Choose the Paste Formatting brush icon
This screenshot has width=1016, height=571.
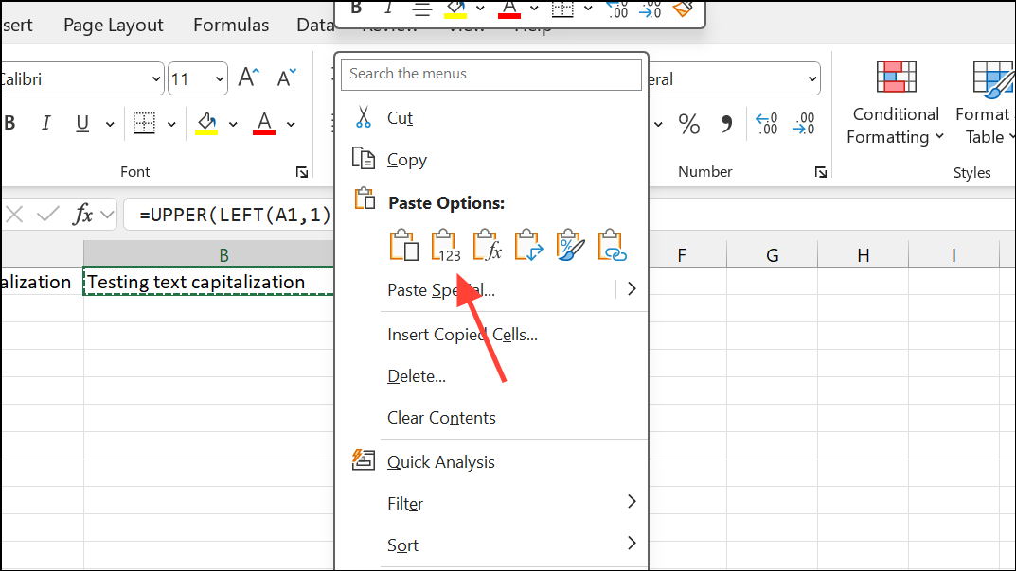[x=571, y=246]
